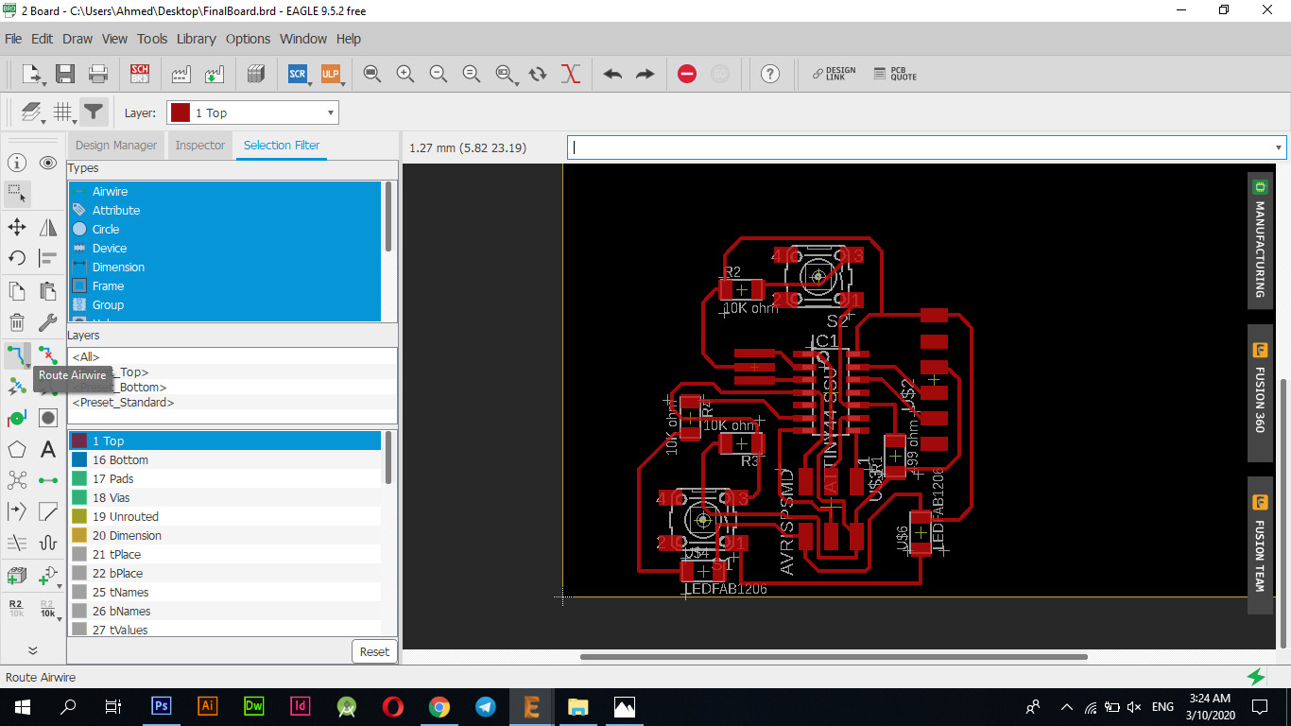This screenshot has height=726, width=1291.
Task: Click the Zoom in magnifier
Action: click(405, 74)
